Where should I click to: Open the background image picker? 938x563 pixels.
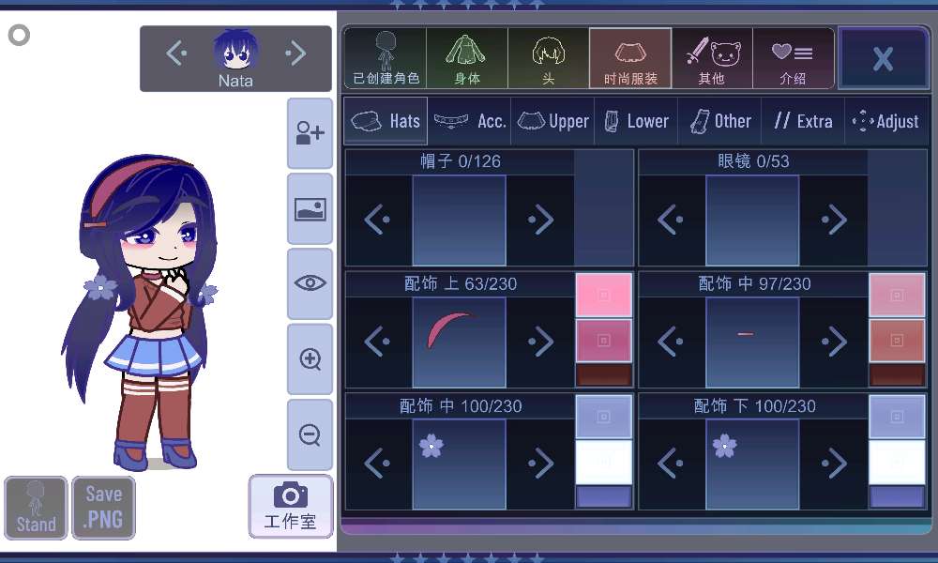[x=310, y=209]
